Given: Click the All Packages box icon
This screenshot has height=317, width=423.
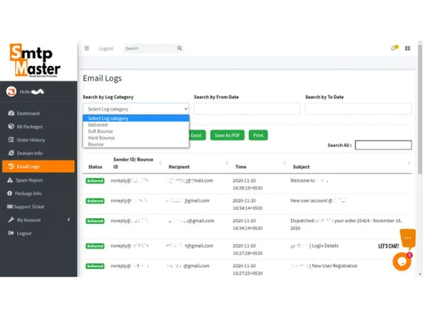Looking at the screenshot, I should [11, 126].
